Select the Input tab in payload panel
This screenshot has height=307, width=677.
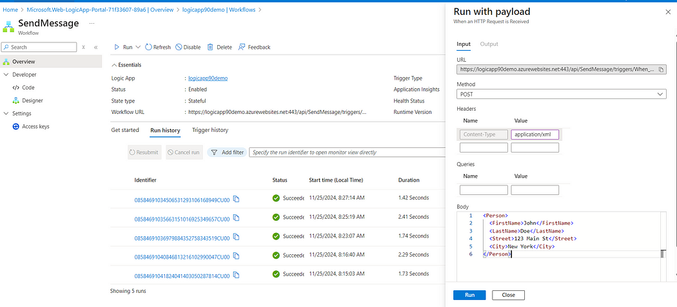point(464,44)
